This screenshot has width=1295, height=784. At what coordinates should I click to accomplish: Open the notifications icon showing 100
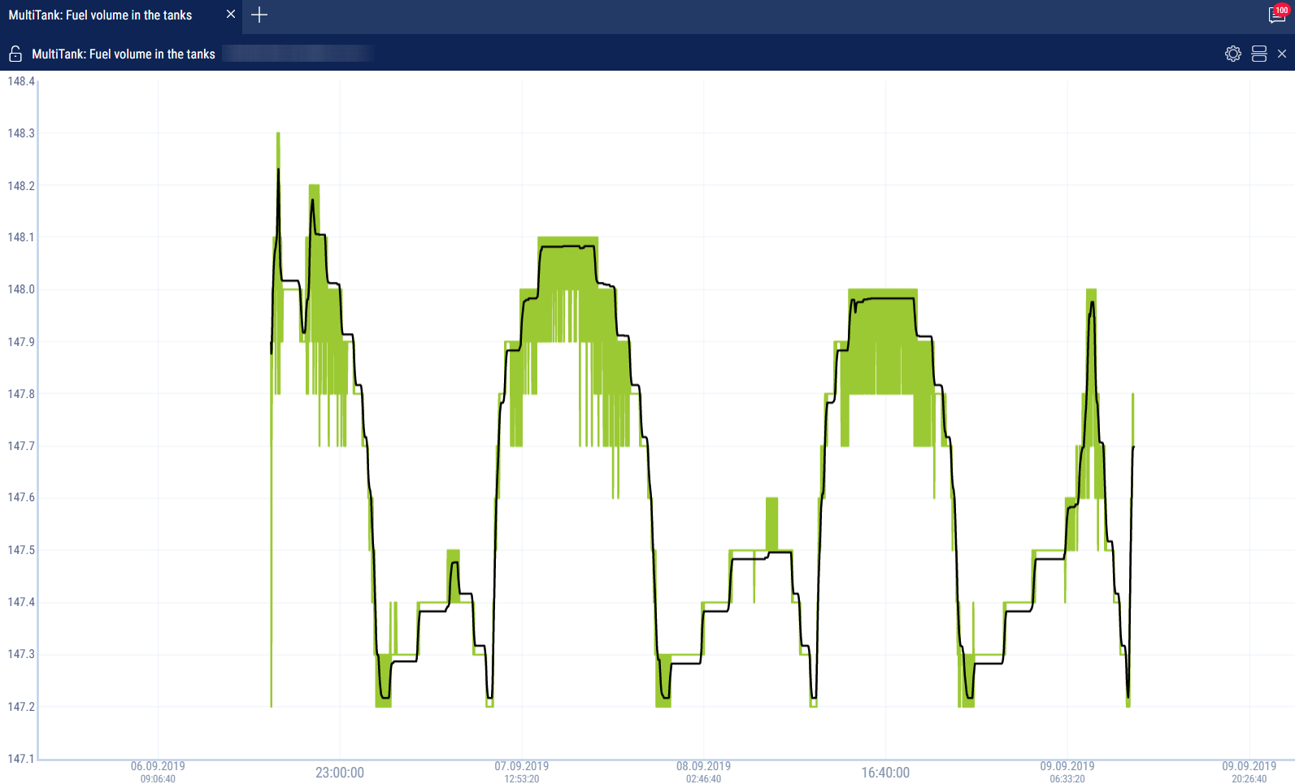click(1277, 14)
